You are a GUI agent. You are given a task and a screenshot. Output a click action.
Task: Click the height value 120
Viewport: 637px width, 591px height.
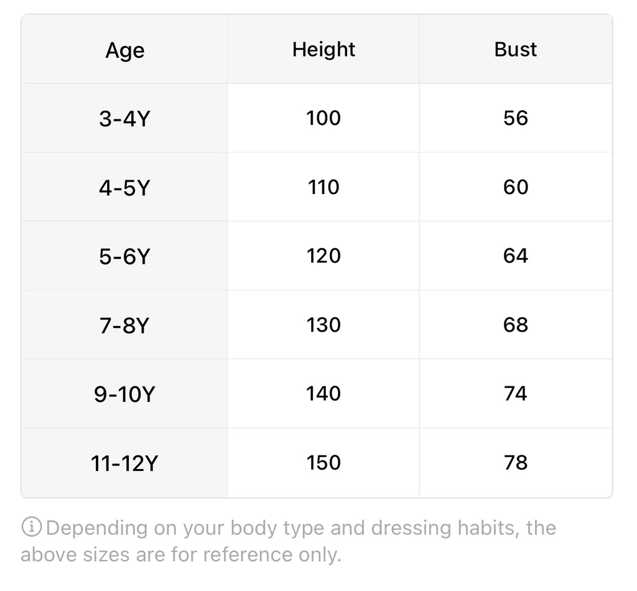[323, 256]
